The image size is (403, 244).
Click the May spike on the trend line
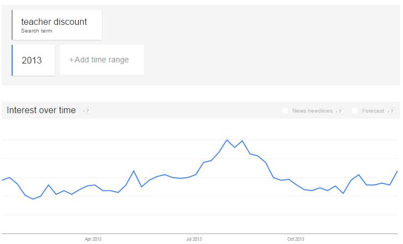coord(133,171)
